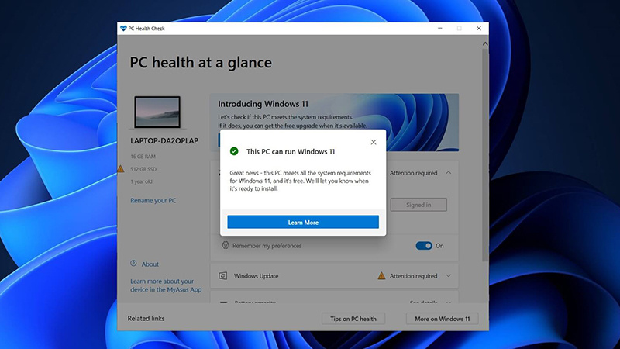Click the About question mark icon
620x349 pixels.
(x=133, y=264)
